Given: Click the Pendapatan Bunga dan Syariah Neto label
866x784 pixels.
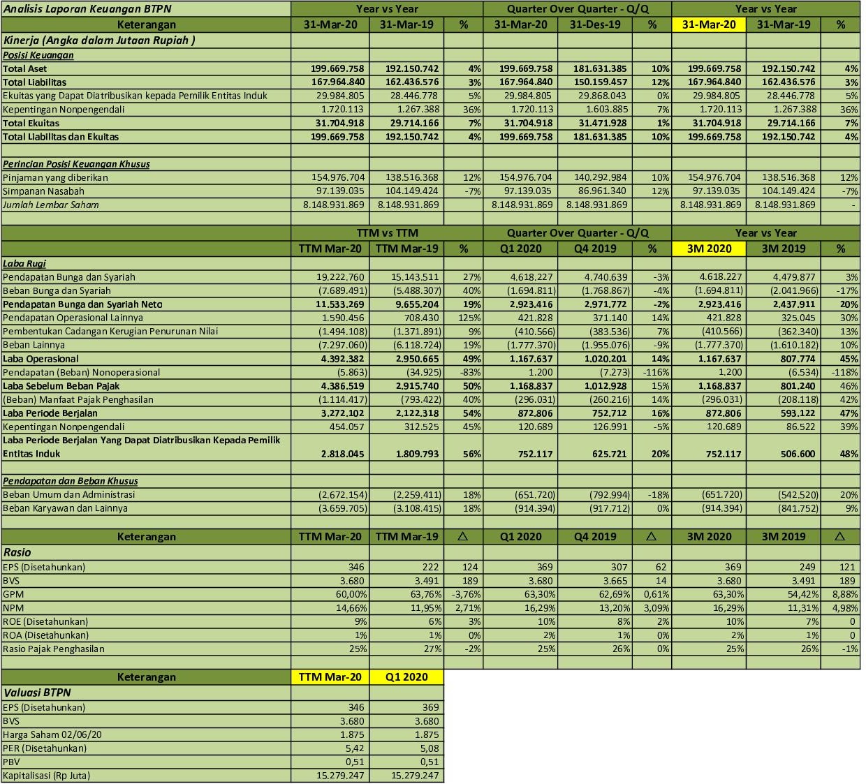Looking at the screenshot, I should (x=80, y=304).
